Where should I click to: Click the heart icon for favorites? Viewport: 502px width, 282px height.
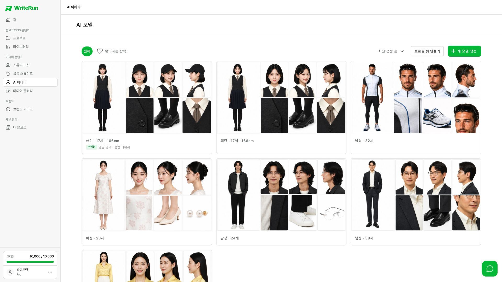[100, 51]
